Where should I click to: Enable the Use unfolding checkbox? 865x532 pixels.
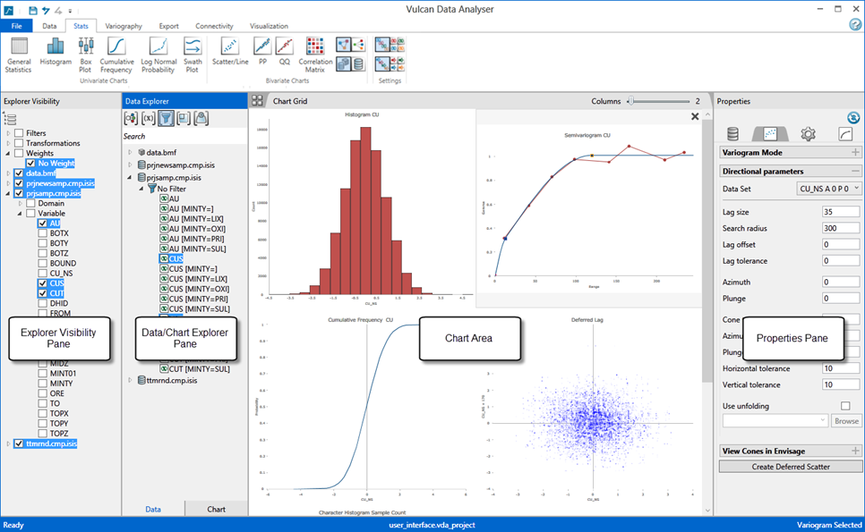click(x=845, y=406)
